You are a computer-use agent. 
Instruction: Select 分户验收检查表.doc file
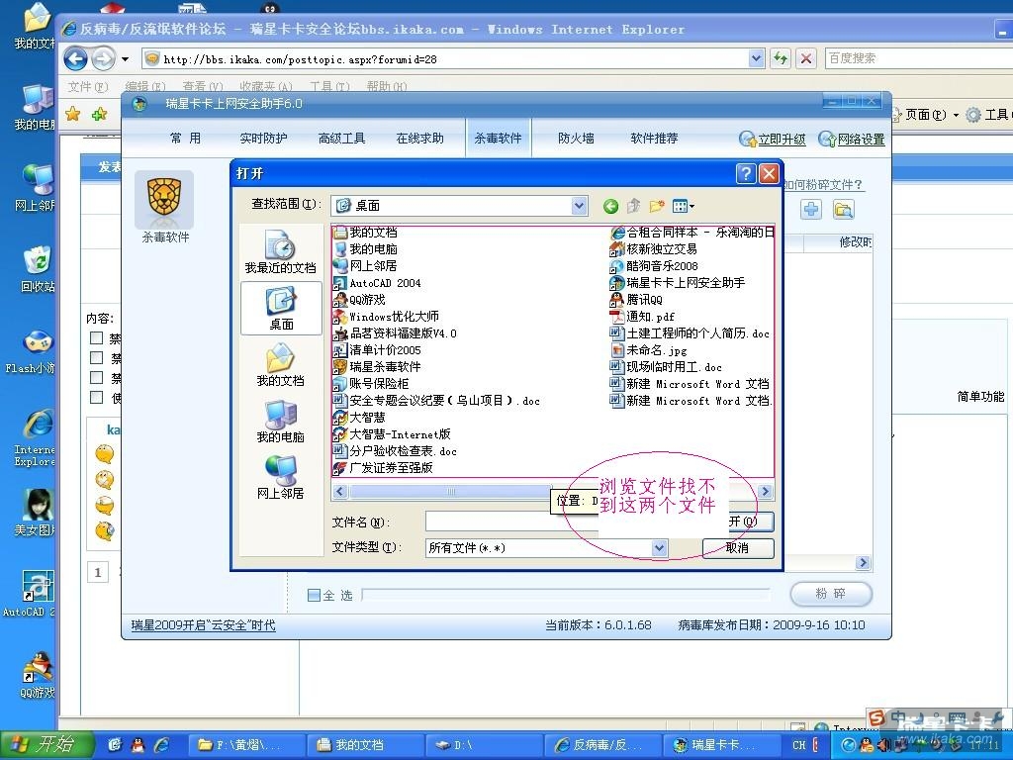click(x=395, y=451)
